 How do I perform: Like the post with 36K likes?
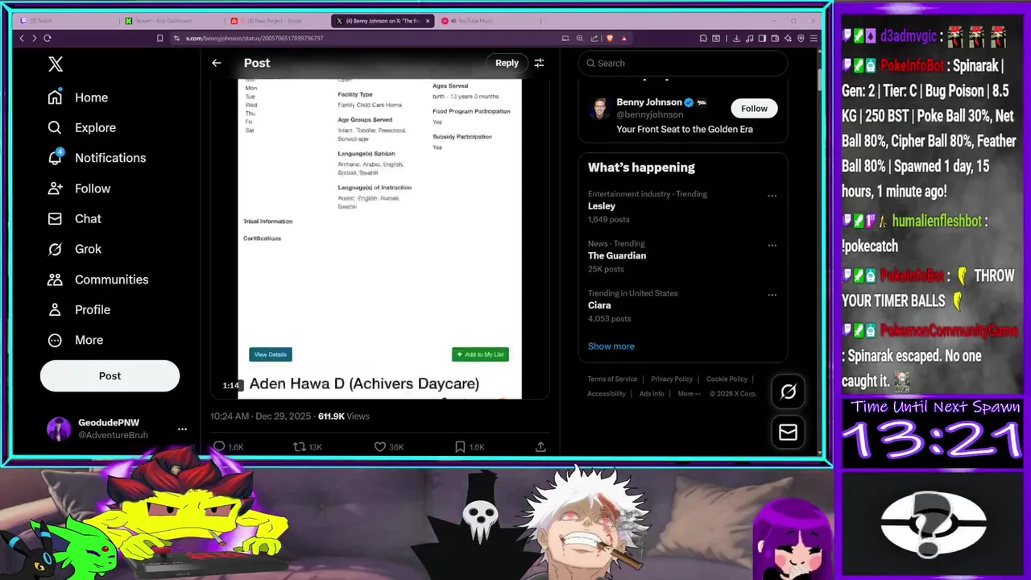pyautogui.click(x=380, y=446)
